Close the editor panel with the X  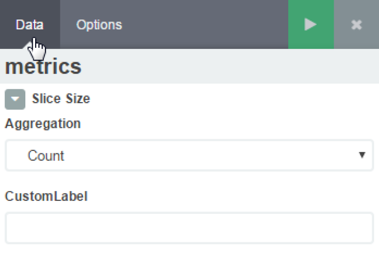tap(357, 24)
